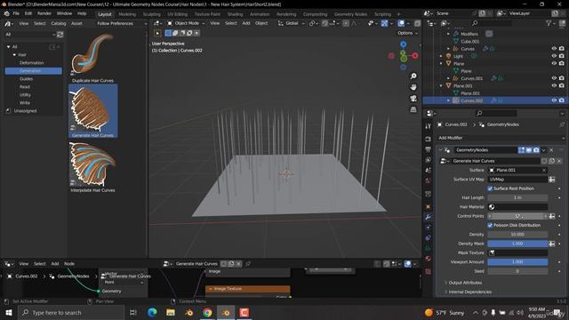Hide Light object with its eye icon
569x320 pixels.
point(554,56)
